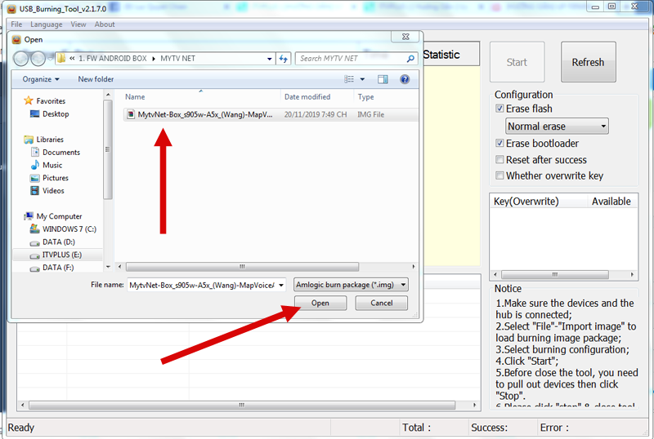Open the File menu
Image resolution: width=654 pixels, height=439 pixels.
pos(16,24)
